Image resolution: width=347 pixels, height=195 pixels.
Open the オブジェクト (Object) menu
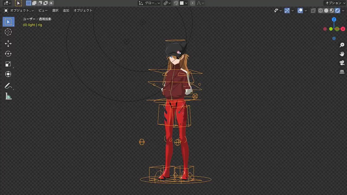(x=83, y=11)
